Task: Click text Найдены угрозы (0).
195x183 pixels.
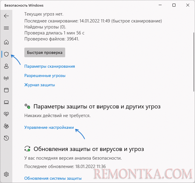Action: coord(45,27)
